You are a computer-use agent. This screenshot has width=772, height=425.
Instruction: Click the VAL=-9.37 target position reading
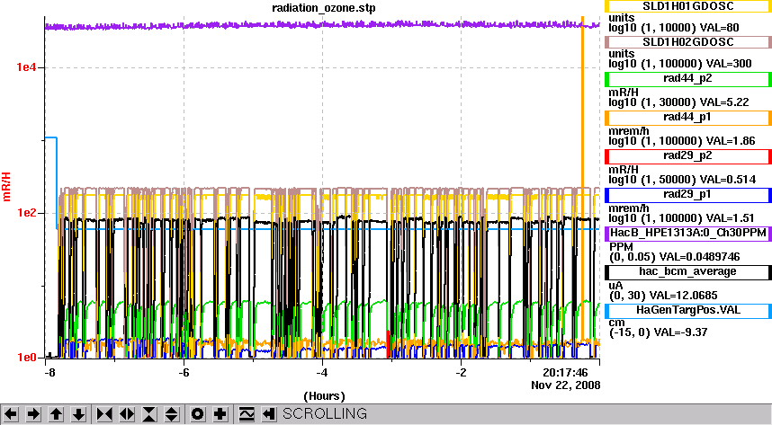[679, 332]
